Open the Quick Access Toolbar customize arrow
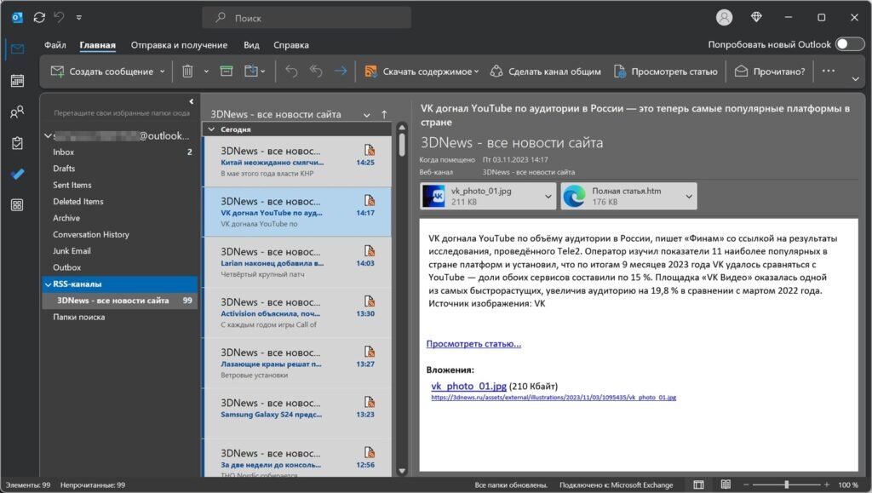 tap(79, 18)
